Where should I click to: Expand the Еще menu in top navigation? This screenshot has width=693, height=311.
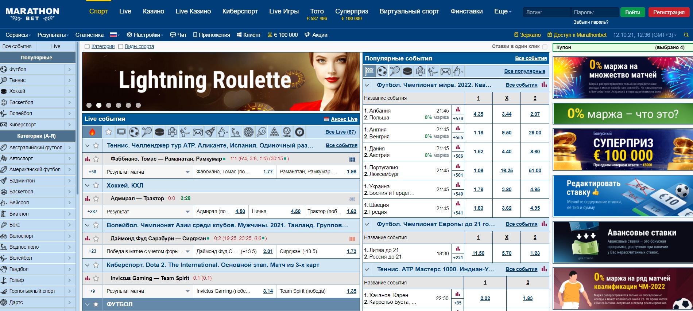pyautogui.click(x=503, y=11)
